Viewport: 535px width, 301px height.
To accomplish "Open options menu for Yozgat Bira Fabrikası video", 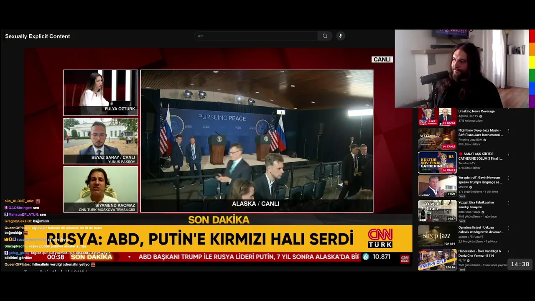I will (x=509, y=203).
